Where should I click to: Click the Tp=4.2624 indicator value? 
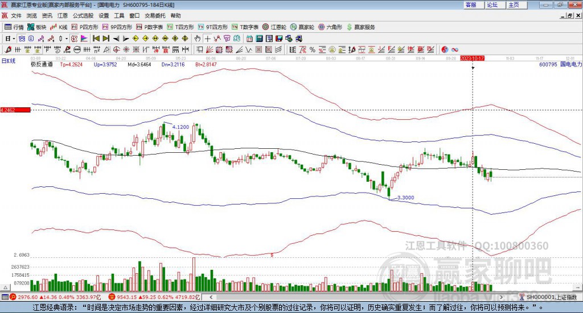tap(71, 65)
